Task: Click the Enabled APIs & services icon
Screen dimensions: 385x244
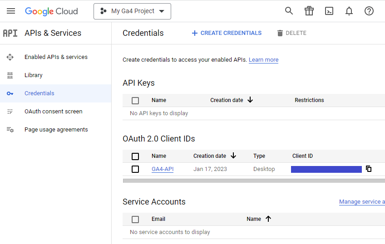Action: point(10,57)
